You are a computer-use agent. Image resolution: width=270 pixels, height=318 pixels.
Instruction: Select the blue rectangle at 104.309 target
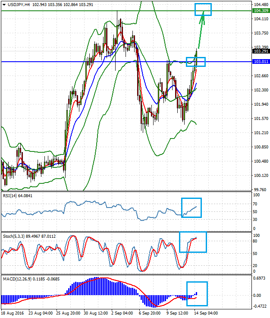[203, 9]
